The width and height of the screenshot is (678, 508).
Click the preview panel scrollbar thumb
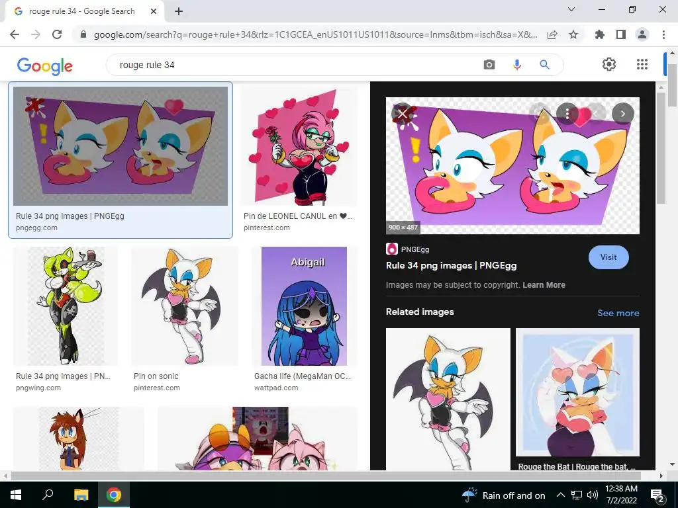pos(661,148)
